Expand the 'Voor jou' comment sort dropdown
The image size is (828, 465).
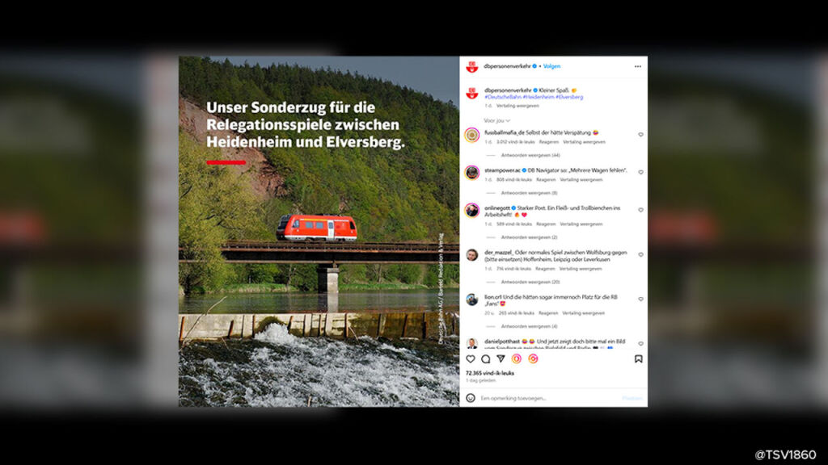[x=497, y=121]
